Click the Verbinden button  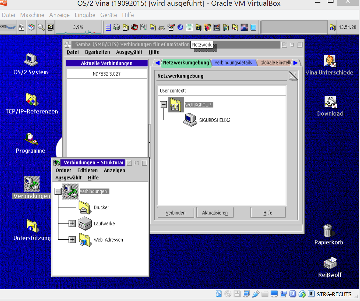pyautogui.click(x=176, y=213)
